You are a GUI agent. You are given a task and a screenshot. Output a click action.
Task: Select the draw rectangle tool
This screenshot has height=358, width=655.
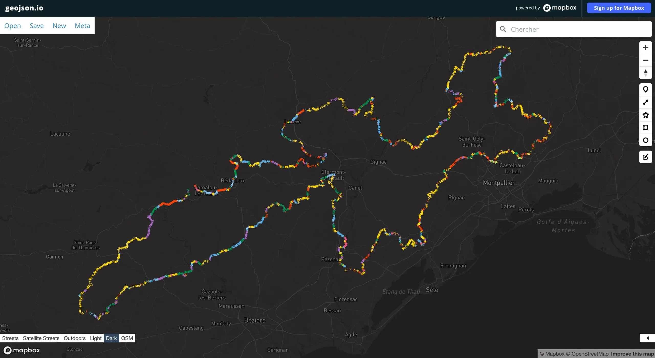coord(646,127)
